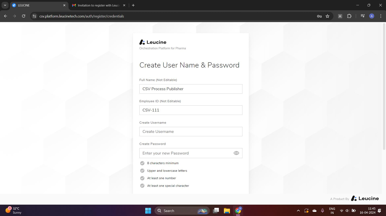Close the Invitation to register tab
This screenshot has height=216, width=386.
coord(124,5)
